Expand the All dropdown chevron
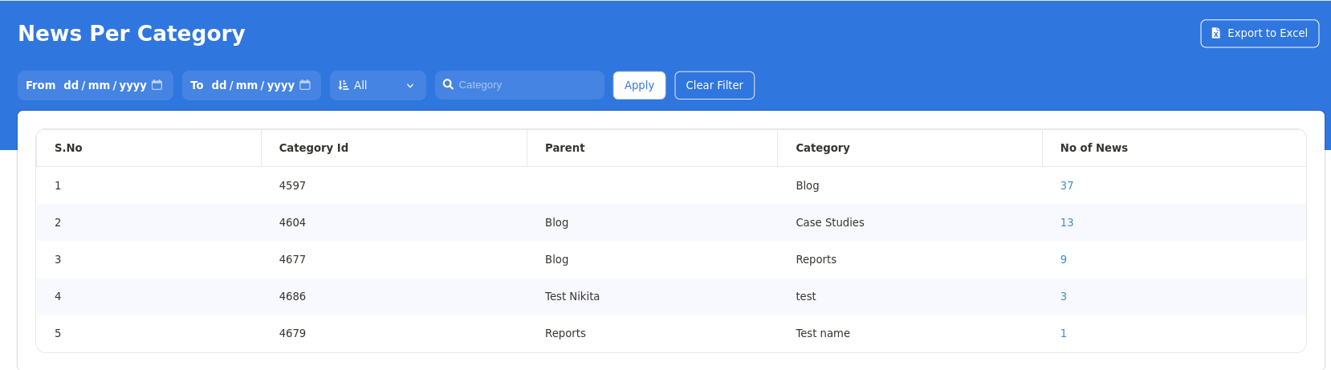Image resolution: width=1331 pixels, height=370 pixels. (410, 86)
